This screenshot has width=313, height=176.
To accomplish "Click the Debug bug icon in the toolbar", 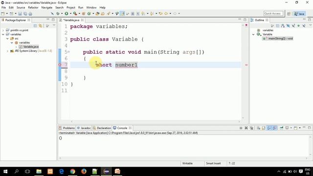I will click(x=58, y=14).
